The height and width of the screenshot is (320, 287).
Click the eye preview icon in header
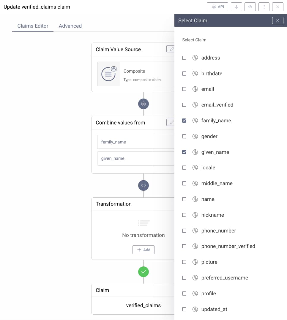(250, 7)
